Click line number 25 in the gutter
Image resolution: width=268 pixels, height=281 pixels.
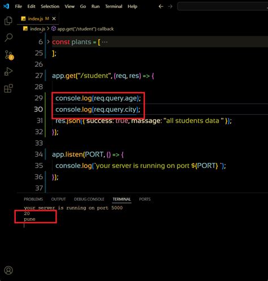click(x=39, y=53)
